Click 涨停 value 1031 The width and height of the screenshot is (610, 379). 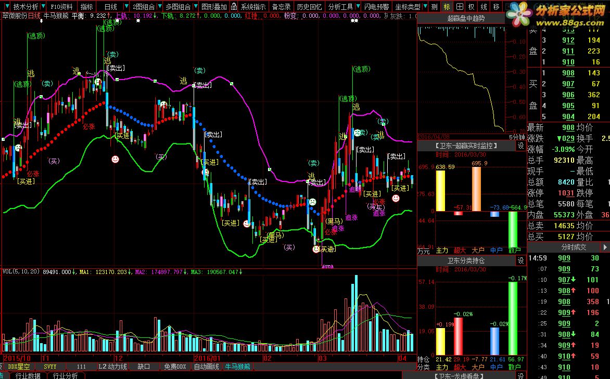566,193
